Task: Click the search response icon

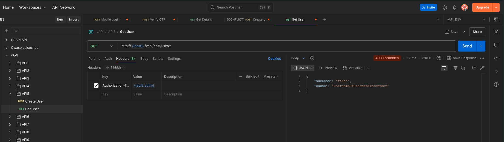Action: click(x=463, y=68)
